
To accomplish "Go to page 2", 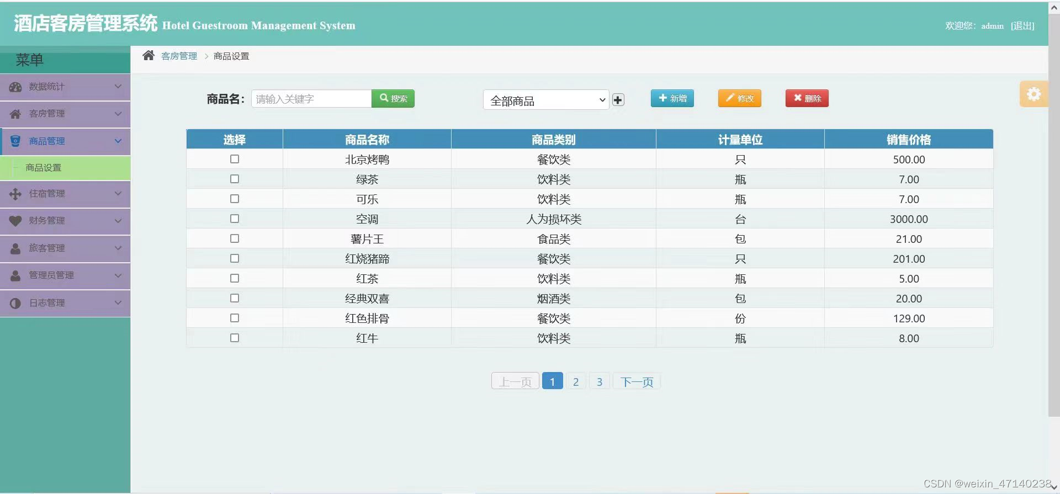I will (x=576, y=381).
